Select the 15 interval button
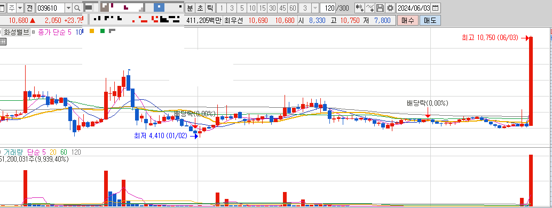 coord(262,8)
